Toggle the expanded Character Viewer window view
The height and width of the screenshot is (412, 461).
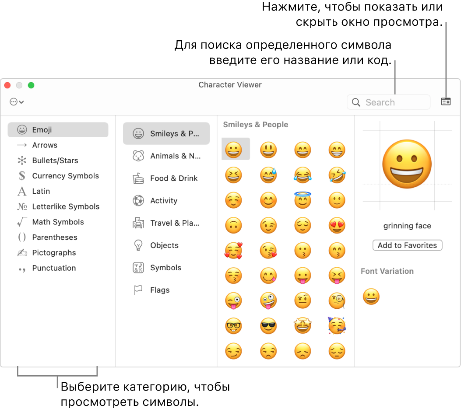446,102
